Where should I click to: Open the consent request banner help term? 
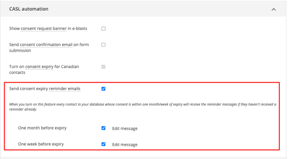point(44,28)
